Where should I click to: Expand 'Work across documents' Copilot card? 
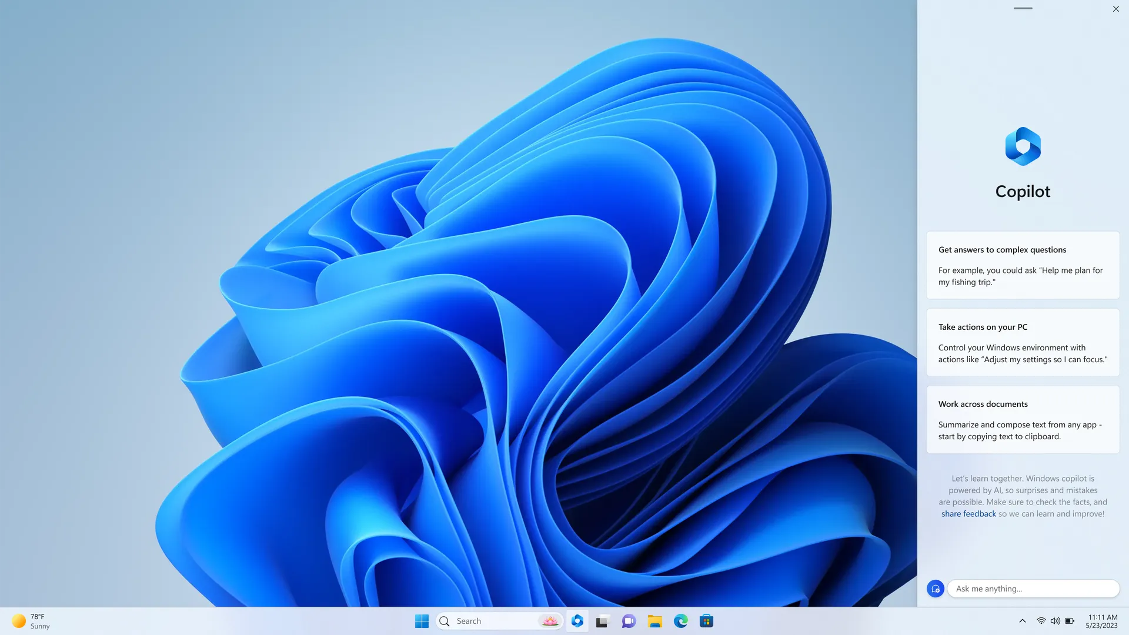point(1023,419)
